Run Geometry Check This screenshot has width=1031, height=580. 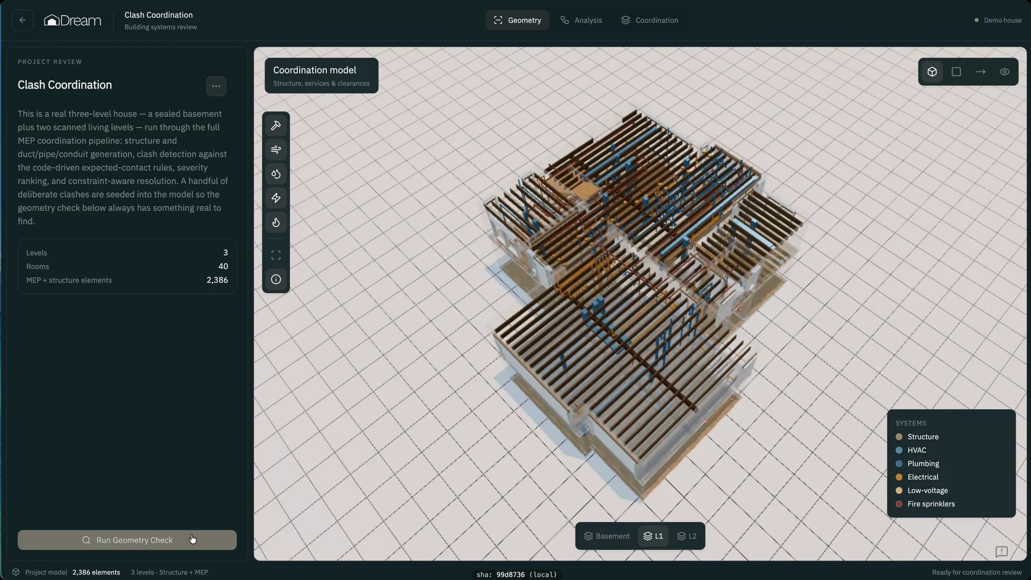(x=127, y=540)
